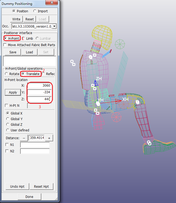This screenshot has height=203, width=176.
Task: Open the Occ. occupant dropdown
Action: [x=54, y=26]
